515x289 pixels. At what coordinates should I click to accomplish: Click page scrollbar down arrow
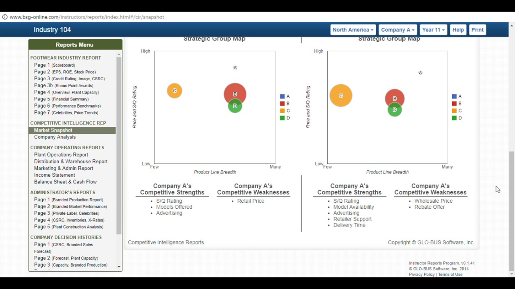pyautogui.click(x=512, y=274)
